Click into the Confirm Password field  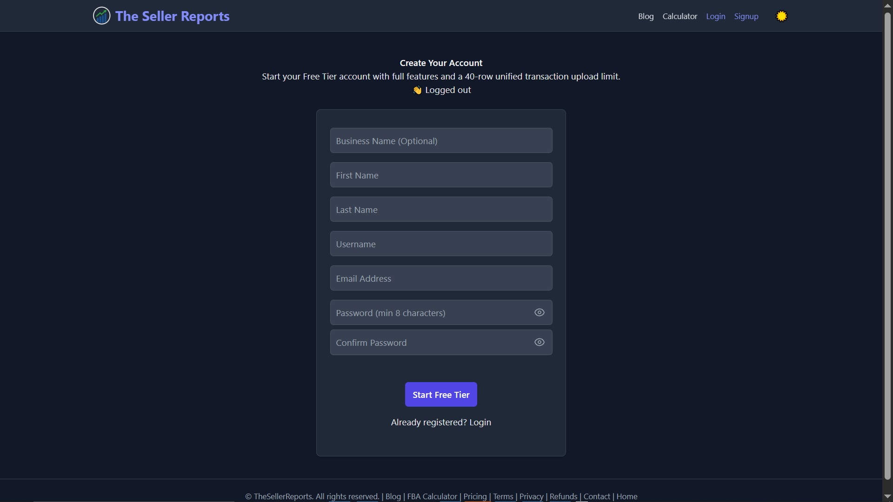(441, 342)
